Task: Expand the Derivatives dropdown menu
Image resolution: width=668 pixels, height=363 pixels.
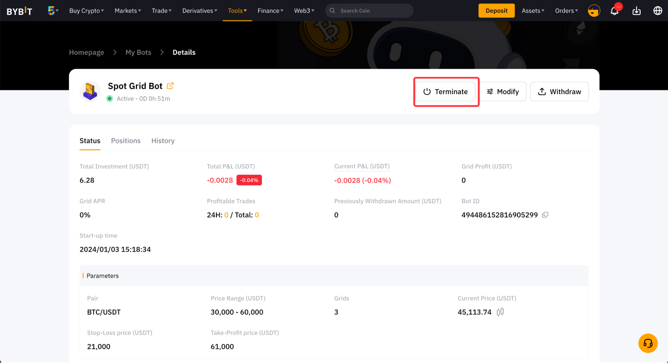Action: coord(199,11)
